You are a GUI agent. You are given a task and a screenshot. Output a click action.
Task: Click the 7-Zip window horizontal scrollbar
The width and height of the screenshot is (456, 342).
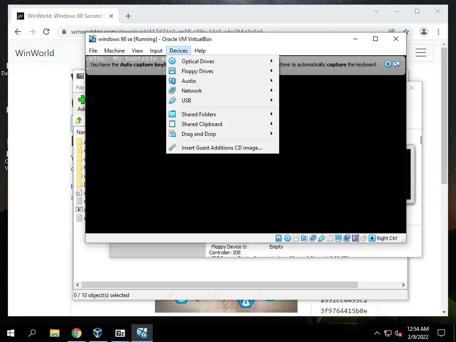(x=220, y=285)
